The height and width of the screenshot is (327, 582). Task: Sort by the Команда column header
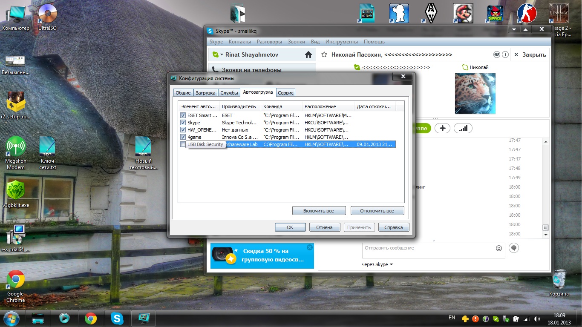pyautogui.click(x=281, y=106)
